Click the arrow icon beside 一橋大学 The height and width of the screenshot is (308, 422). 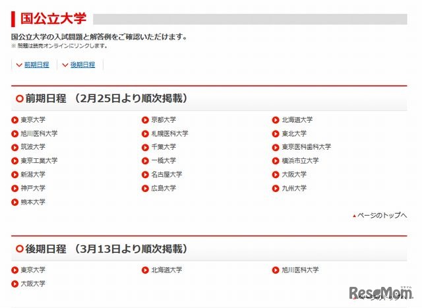pos(145,161)
